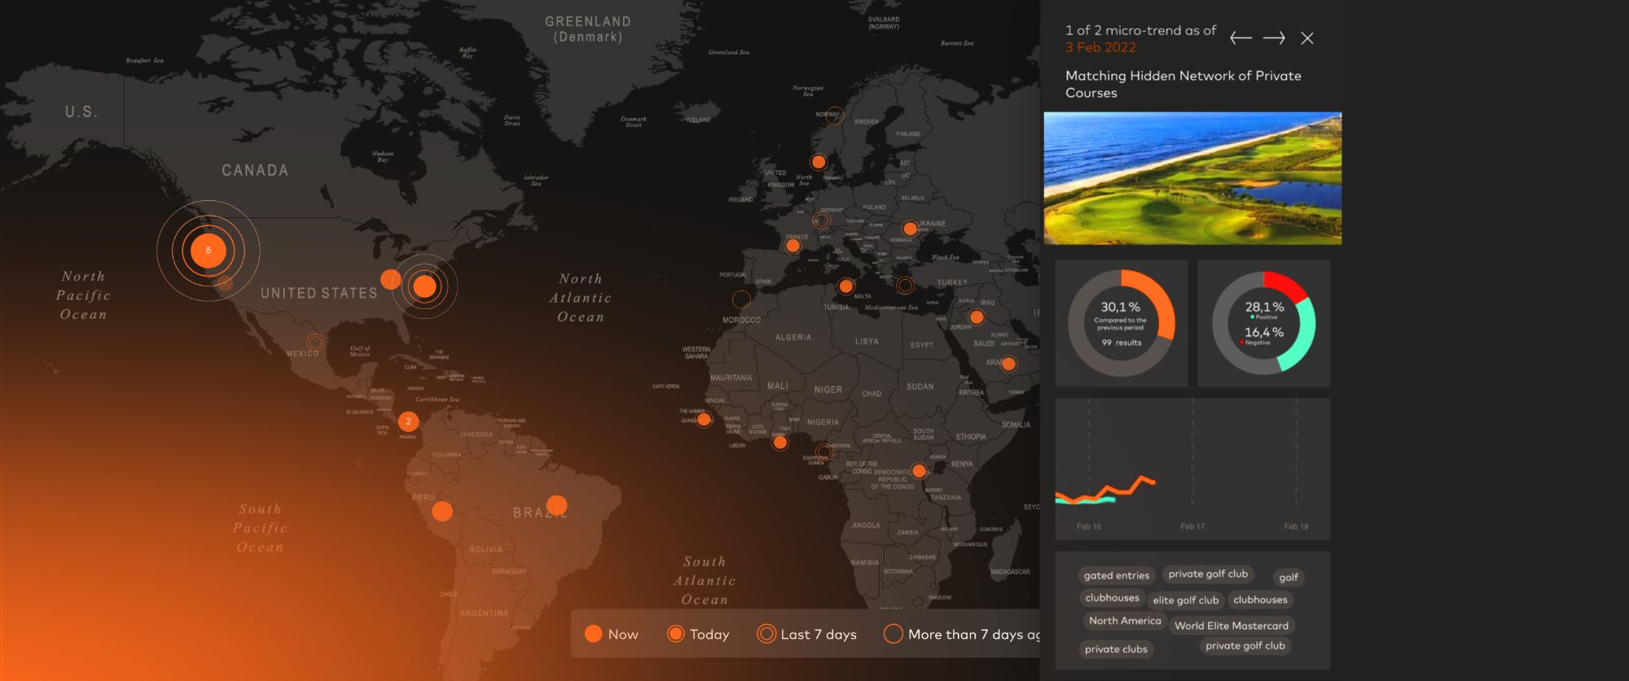Select the orange marker over Brazil
The image size is (1629, 681).
[557, 505]
